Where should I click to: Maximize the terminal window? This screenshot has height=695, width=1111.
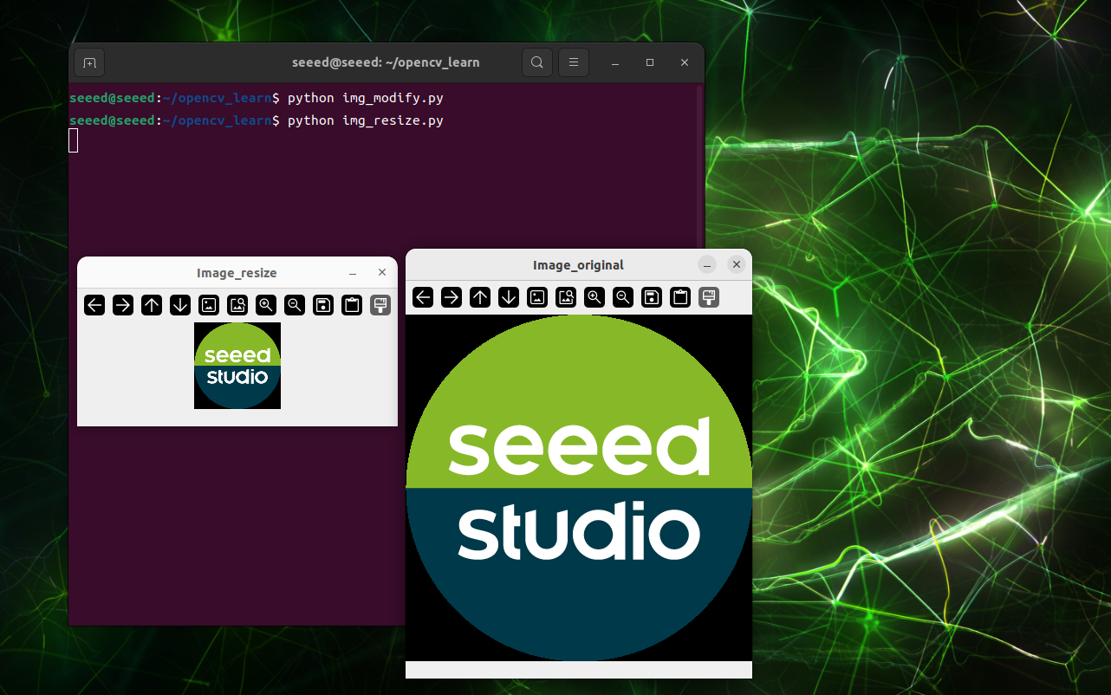tap(650, 62)
